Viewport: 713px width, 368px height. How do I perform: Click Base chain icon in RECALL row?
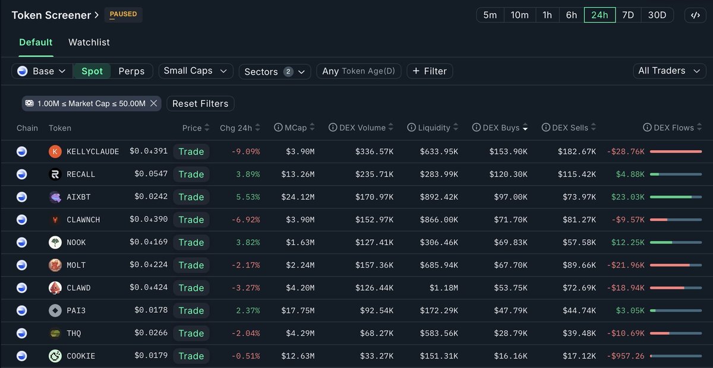(x=22, y=174)
